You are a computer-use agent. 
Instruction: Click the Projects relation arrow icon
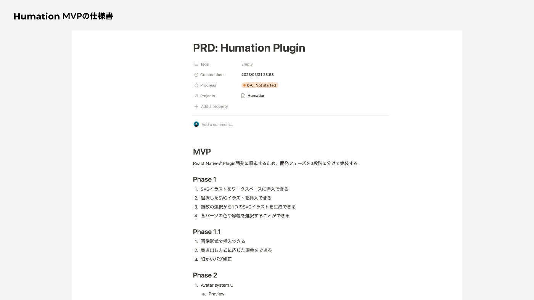(x=196, y=96)
